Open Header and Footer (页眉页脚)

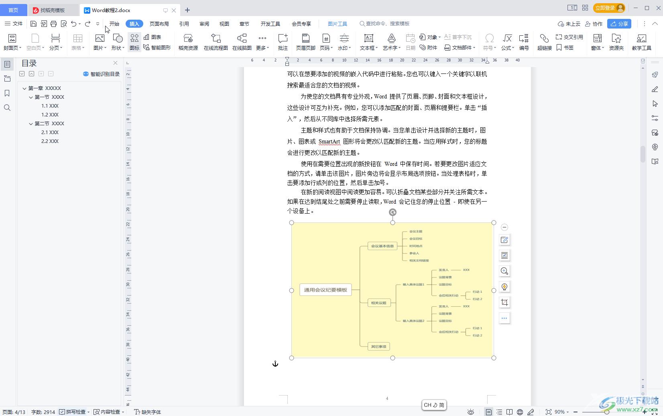305,42
